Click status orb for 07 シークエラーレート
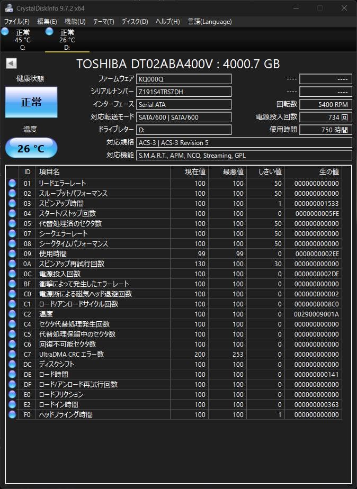 pos(12,233)
